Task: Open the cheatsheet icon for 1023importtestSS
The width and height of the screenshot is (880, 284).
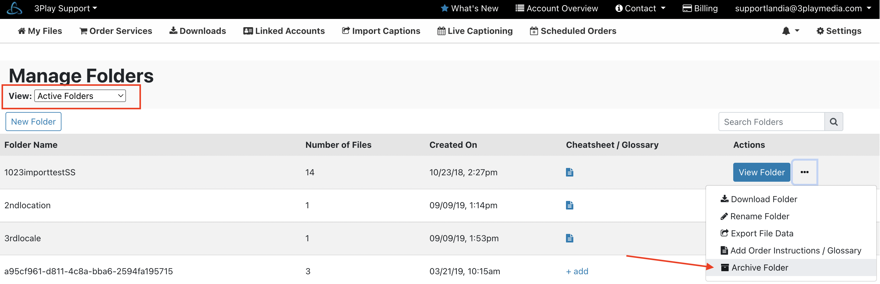Action: (569, 172)
